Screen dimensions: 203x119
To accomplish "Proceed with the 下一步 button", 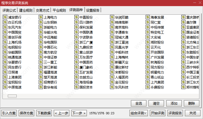I will (x=79, y=113).
